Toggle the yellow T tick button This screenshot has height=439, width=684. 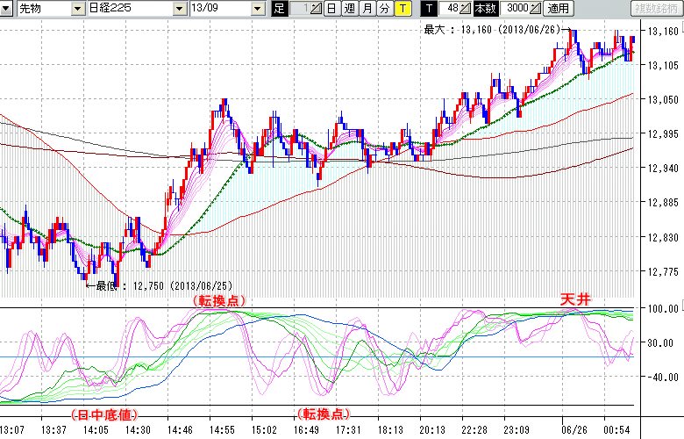[x=402, y=9]
